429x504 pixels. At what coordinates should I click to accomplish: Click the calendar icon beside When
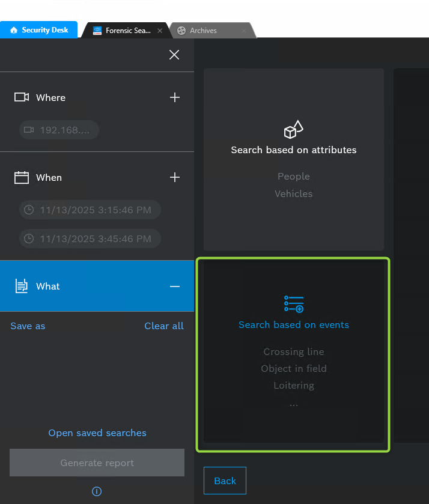pyautogui.click(x=22, y=177)
